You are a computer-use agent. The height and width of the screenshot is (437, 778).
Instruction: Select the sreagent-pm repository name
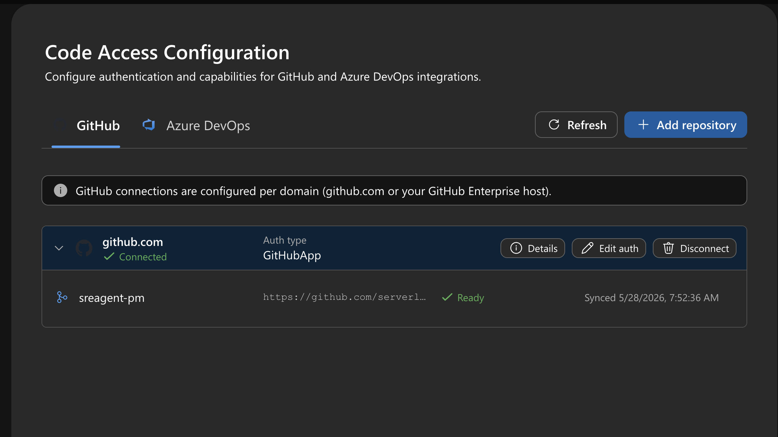pos(112,298)
